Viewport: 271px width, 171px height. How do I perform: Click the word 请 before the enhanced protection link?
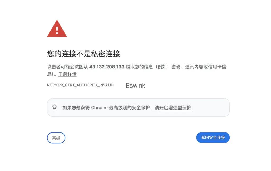pos(157,108)
